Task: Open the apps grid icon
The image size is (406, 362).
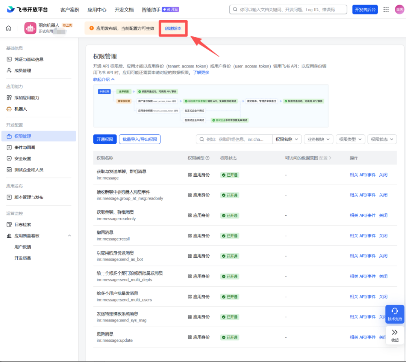Action: pyautogui.click(x=386, y=9)
